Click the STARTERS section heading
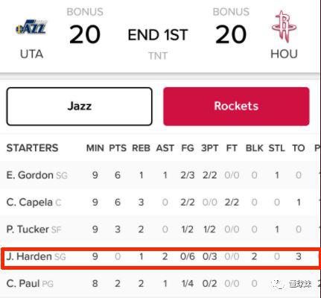 click(x=32, y=148)
